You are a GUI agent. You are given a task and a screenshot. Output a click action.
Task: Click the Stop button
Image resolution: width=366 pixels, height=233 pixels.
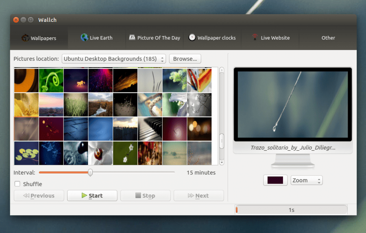click(x=146, y=196)
